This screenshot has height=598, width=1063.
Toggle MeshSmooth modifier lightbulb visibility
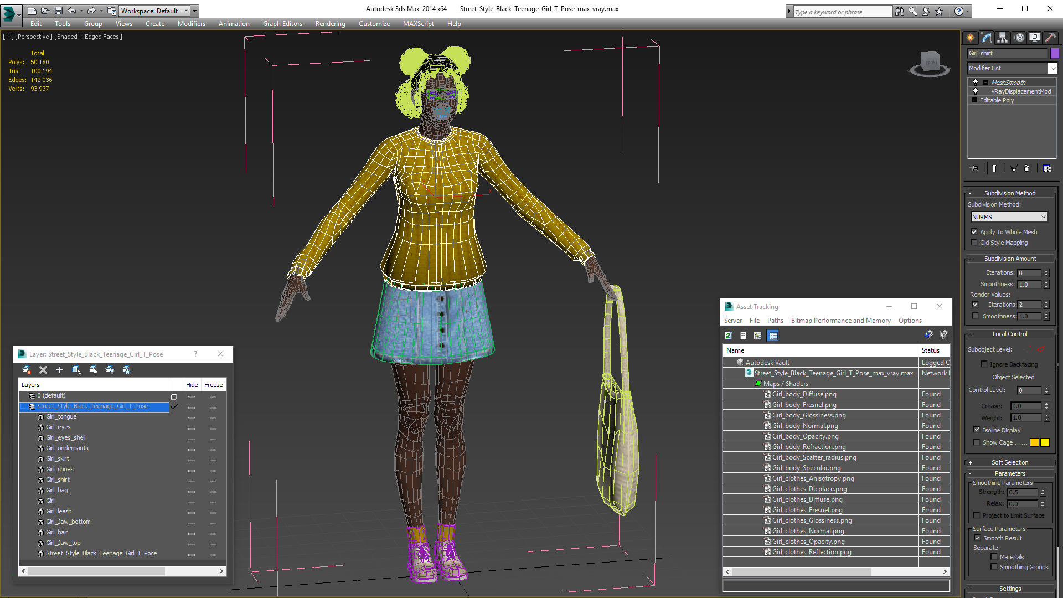(976, 82)
